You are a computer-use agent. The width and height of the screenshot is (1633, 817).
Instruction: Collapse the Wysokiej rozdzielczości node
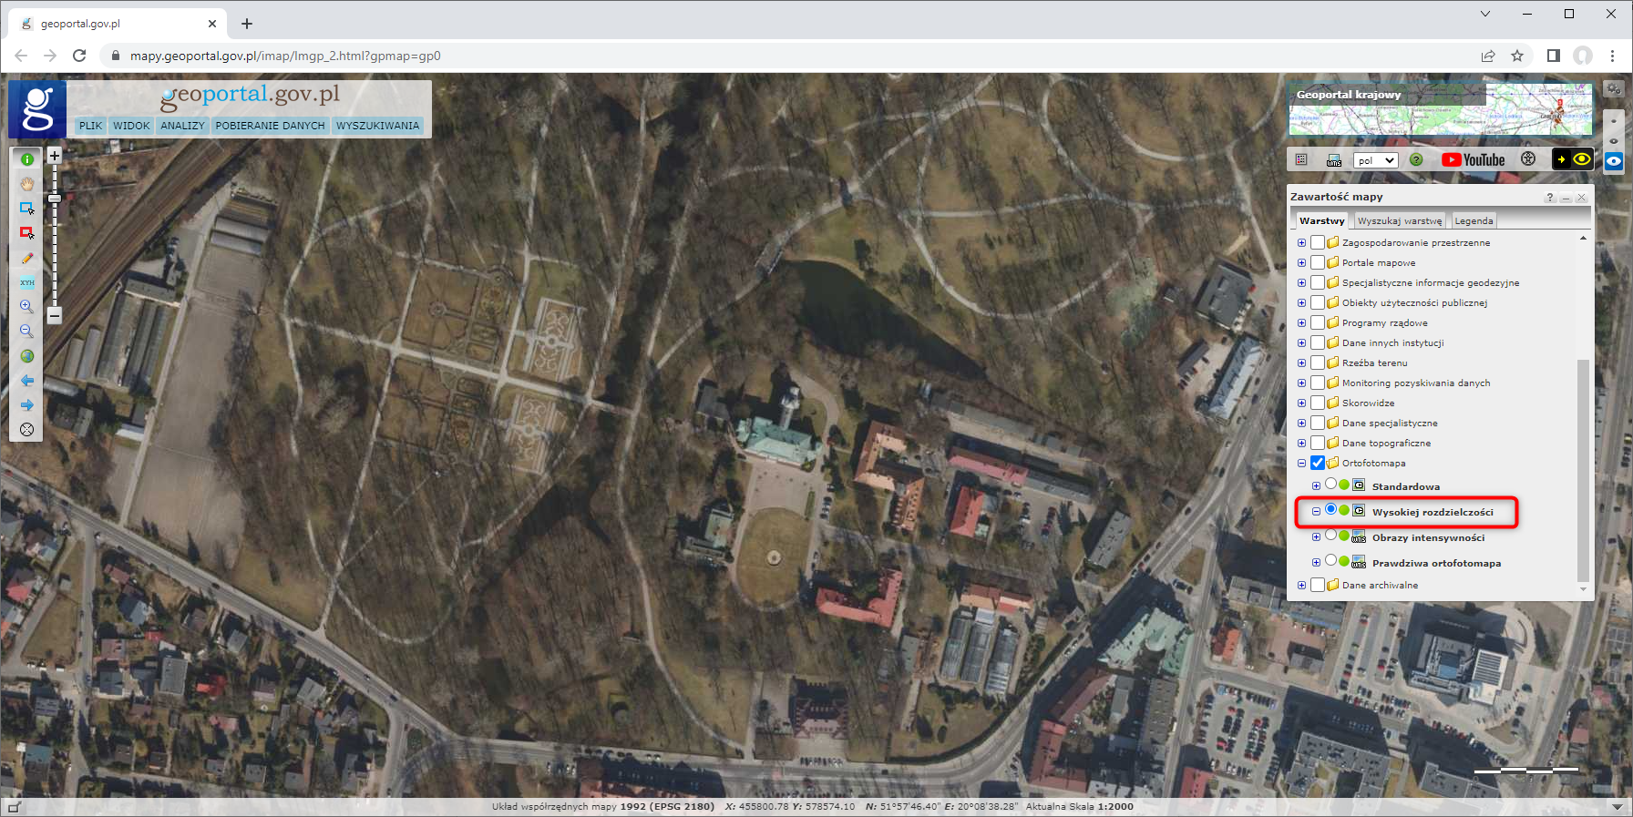click(1316, 512)
